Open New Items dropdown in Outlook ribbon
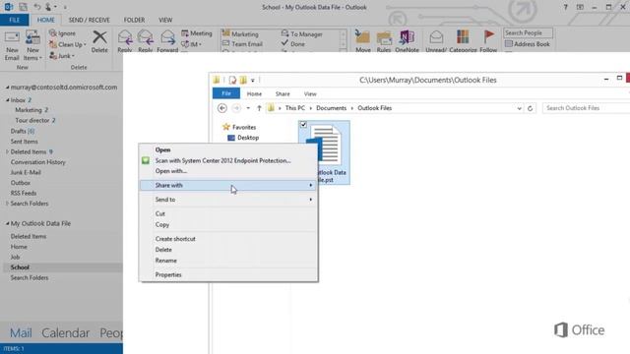This screenshot has height=354, width=630. pyautogui.click(x=32, y=45)
